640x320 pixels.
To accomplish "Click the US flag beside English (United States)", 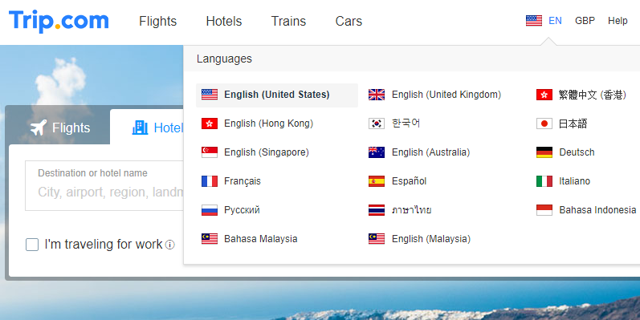I will coord(210,95).
